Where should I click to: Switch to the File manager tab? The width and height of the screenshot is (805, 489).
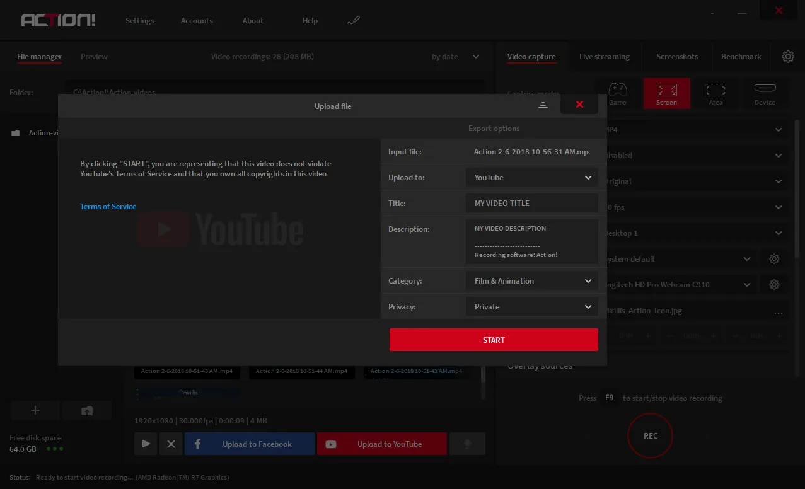click(39, 57)
